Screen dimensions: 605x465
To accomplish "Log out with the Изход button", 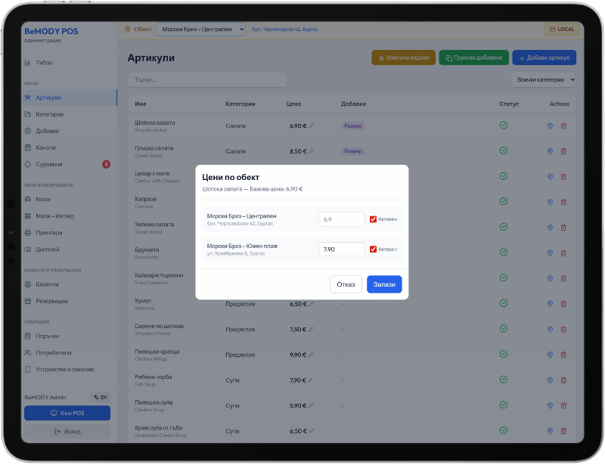I will [67, 432].
